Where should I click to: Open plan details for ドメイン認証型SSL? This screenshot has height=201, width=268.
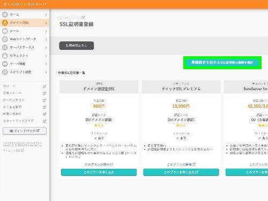[x=99, y=164]
